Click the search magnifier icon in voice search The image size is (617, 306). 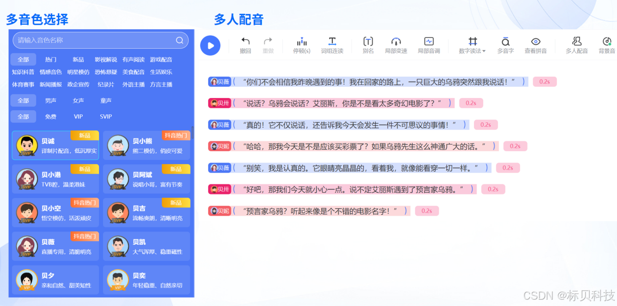[179, 40]
